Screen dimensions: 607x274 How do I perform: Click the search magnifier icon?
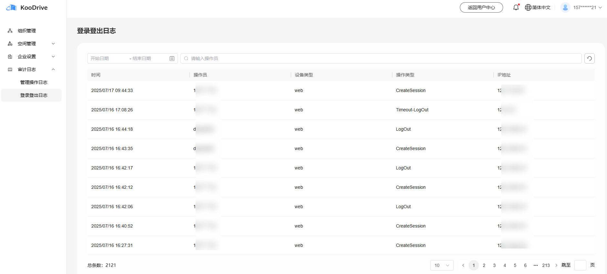186,58
